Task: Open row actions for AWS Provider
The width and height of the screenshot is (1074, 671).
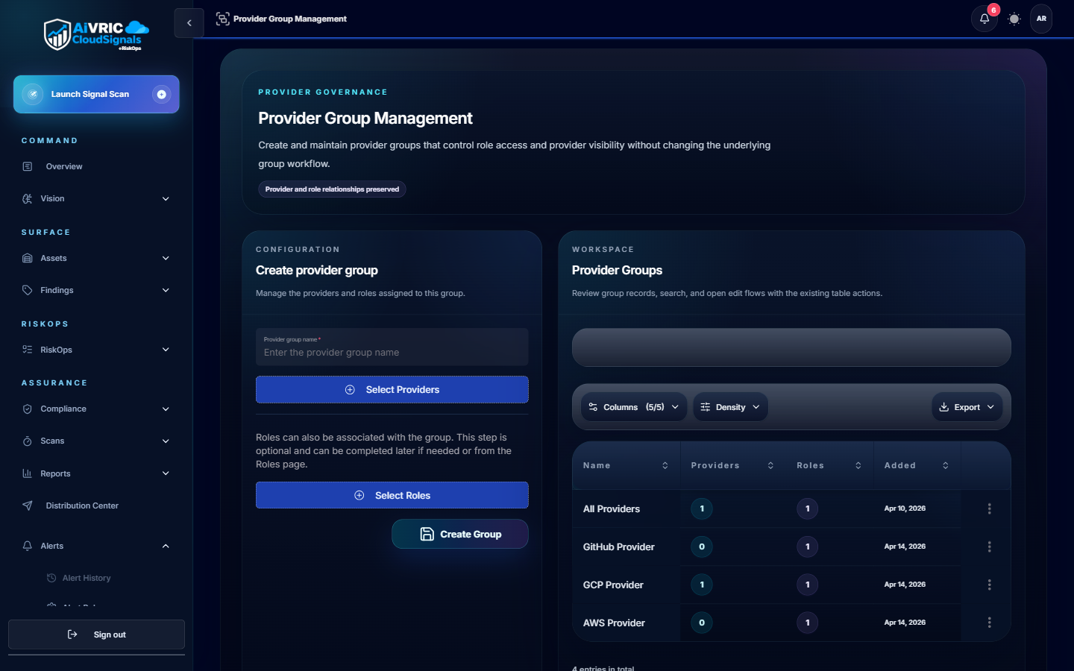Action: [990, 623]
